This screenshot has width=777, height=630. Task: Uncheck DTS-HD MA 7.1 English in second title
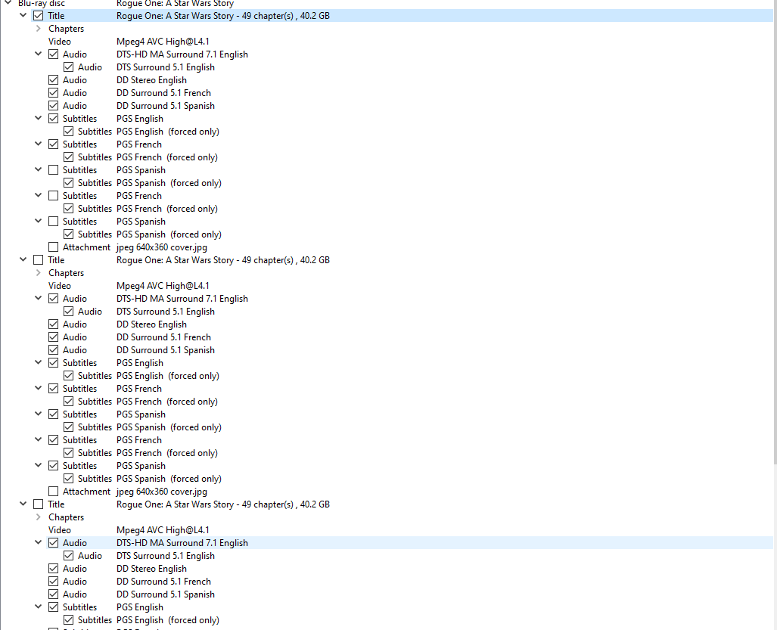coord(54,299)
